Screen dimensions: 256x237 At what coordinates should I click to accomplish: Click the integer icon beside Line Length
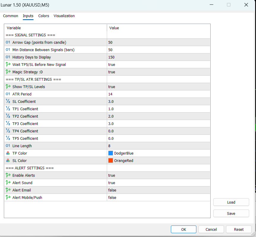(8, 146)
